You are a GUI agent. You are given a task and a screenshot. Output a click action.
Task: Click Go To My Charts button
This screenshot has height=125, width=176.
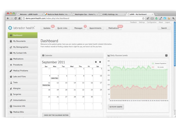point(116,107)
